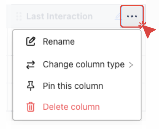The image size is (159, 129).
Task: Click the Rename pencil-and-square icon
Action: coord(31,42)
